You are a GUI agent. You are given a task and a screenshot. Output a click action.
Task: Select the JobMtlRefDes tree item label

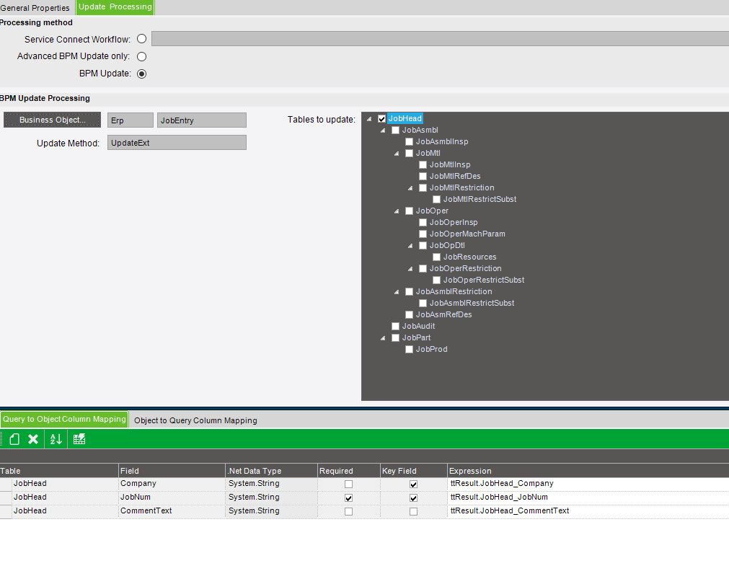click(455, 176)
